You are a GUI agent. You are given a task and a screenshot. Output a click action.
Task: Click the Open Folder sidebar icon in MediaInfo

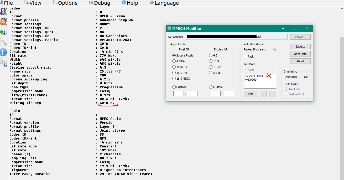3,21
